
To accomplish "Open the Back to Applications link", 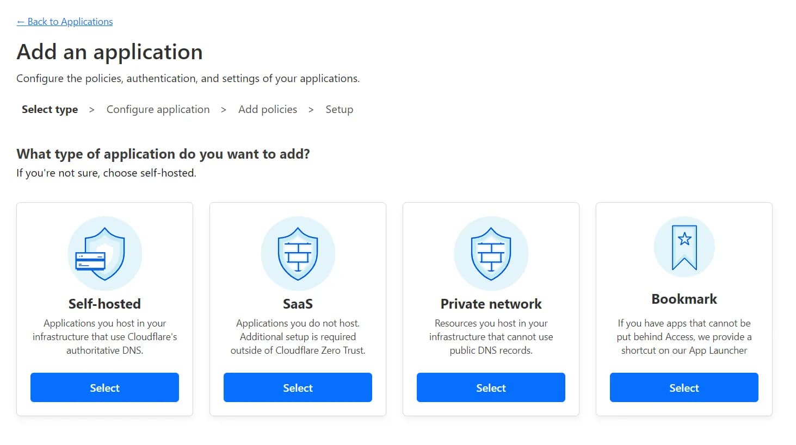I will (65, 21).
